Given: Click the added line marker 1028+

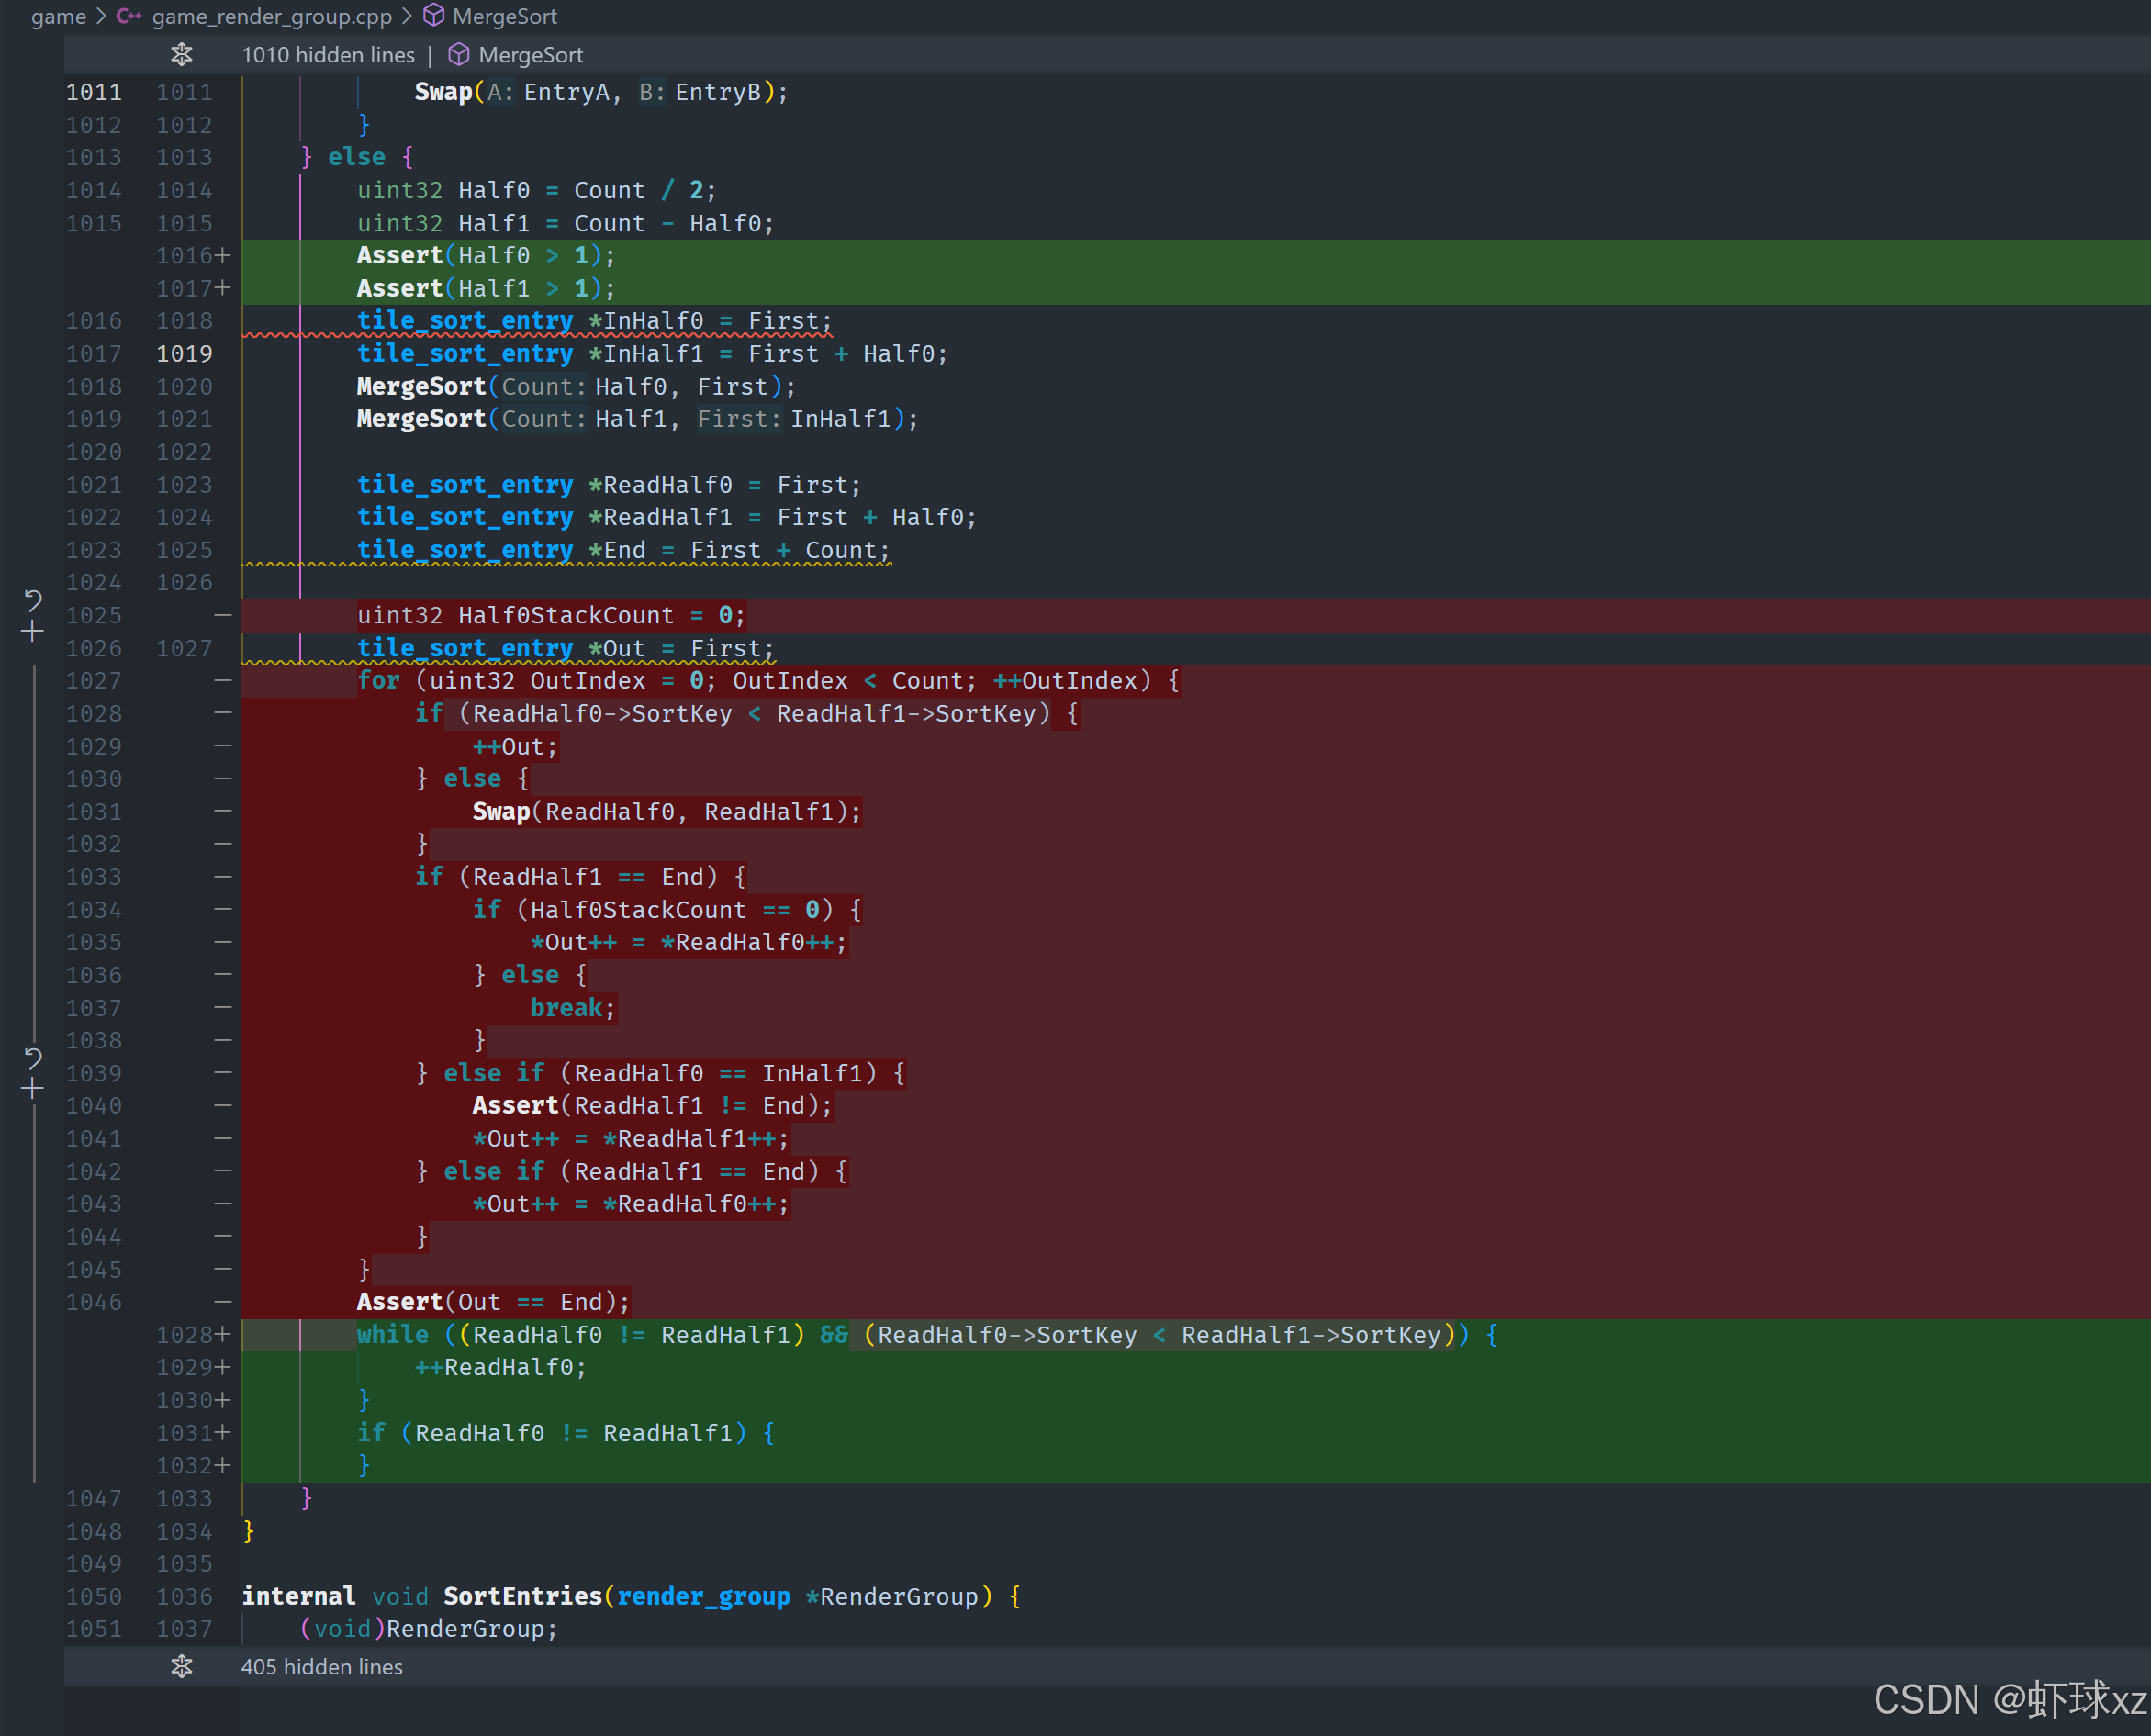Looking at the screenshot, I should [193, 1334].
